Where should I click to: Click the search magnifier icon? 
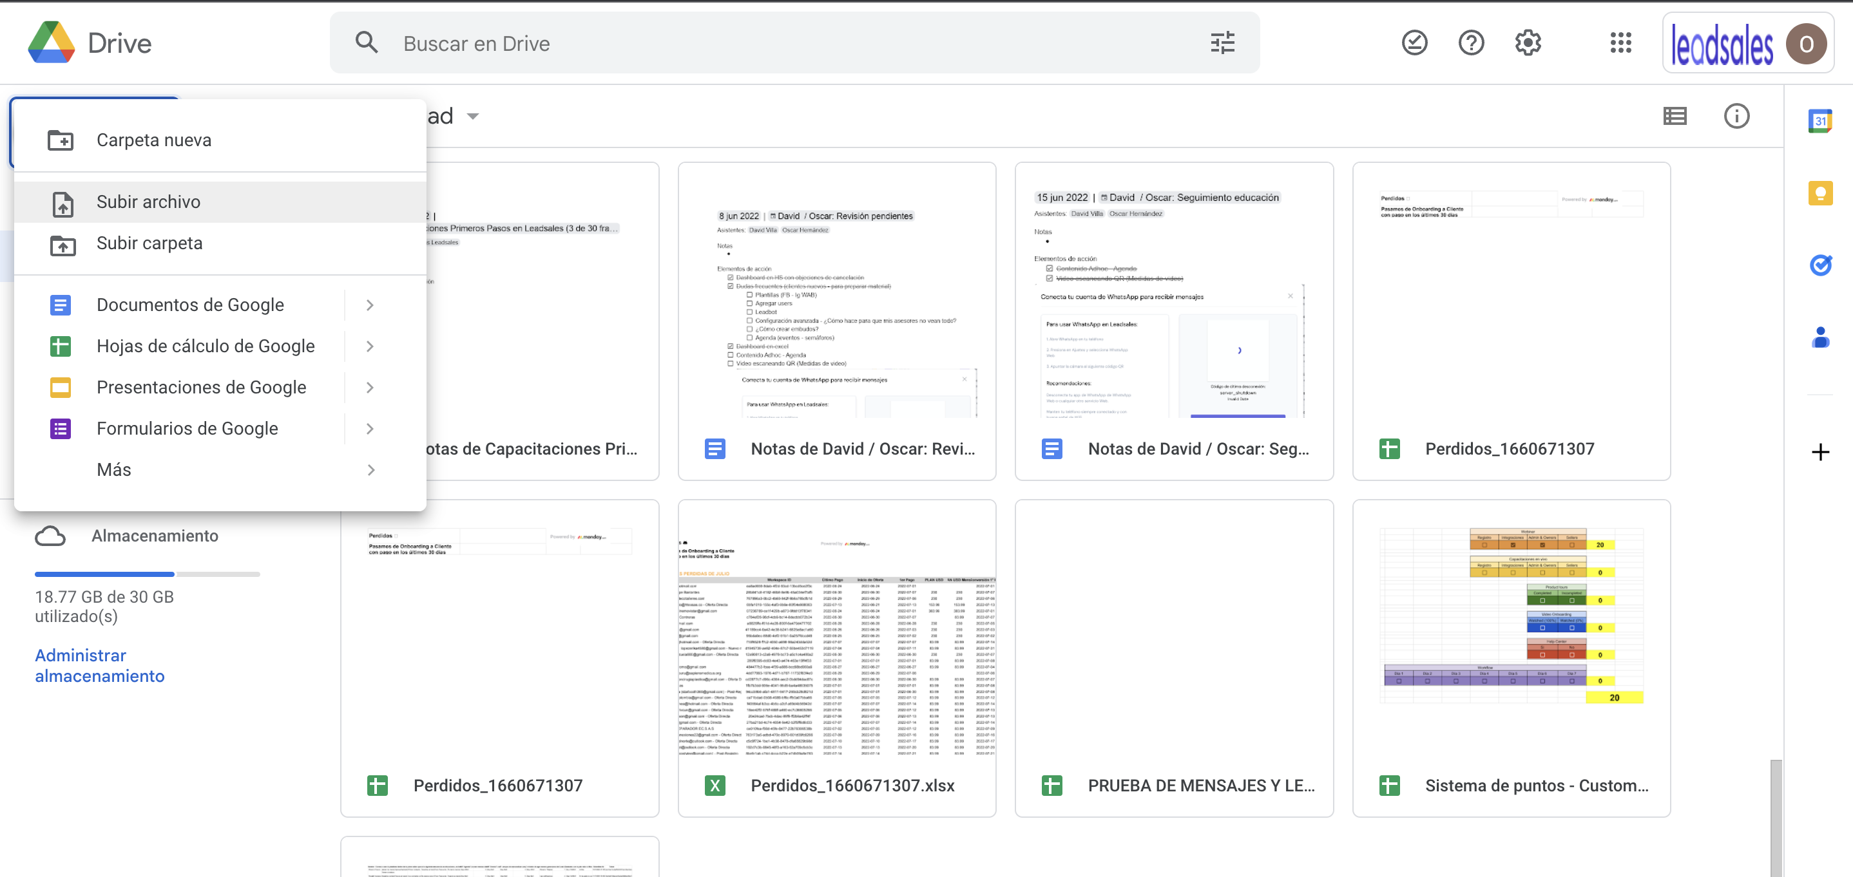tap(367, 42)
